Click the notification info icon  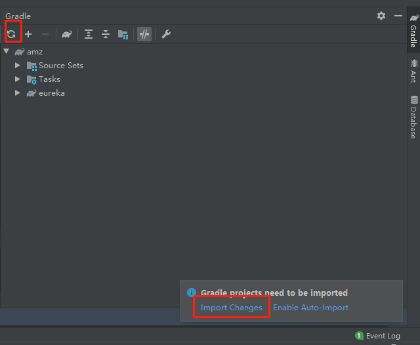(191, 293)
